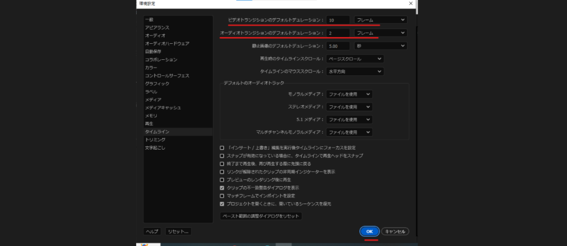Click the ヘルプ button
The image size is (567, 246).
152,232
